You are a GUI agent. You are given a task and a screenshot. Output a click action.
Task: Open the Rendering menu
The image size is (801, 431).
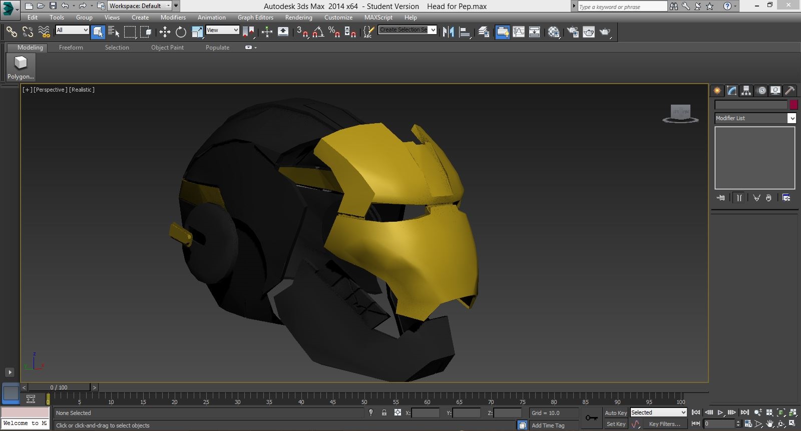298,17
